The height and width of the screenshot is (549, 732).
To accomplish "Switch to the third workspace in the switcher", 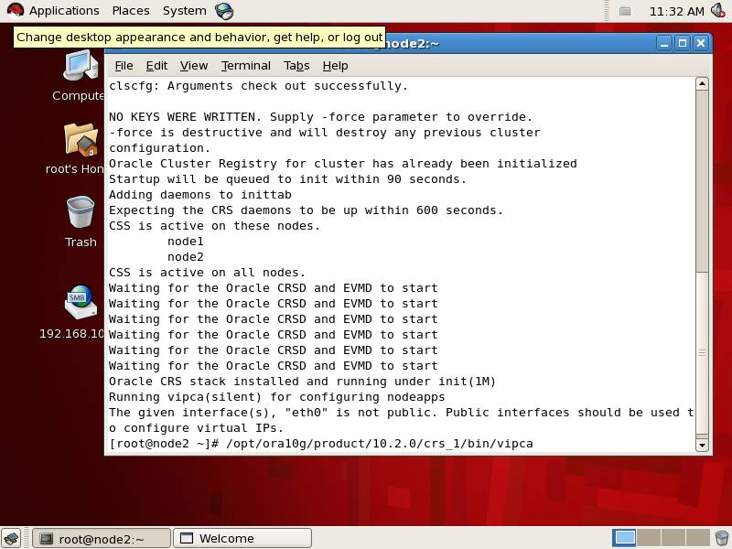I will (673, 538).
